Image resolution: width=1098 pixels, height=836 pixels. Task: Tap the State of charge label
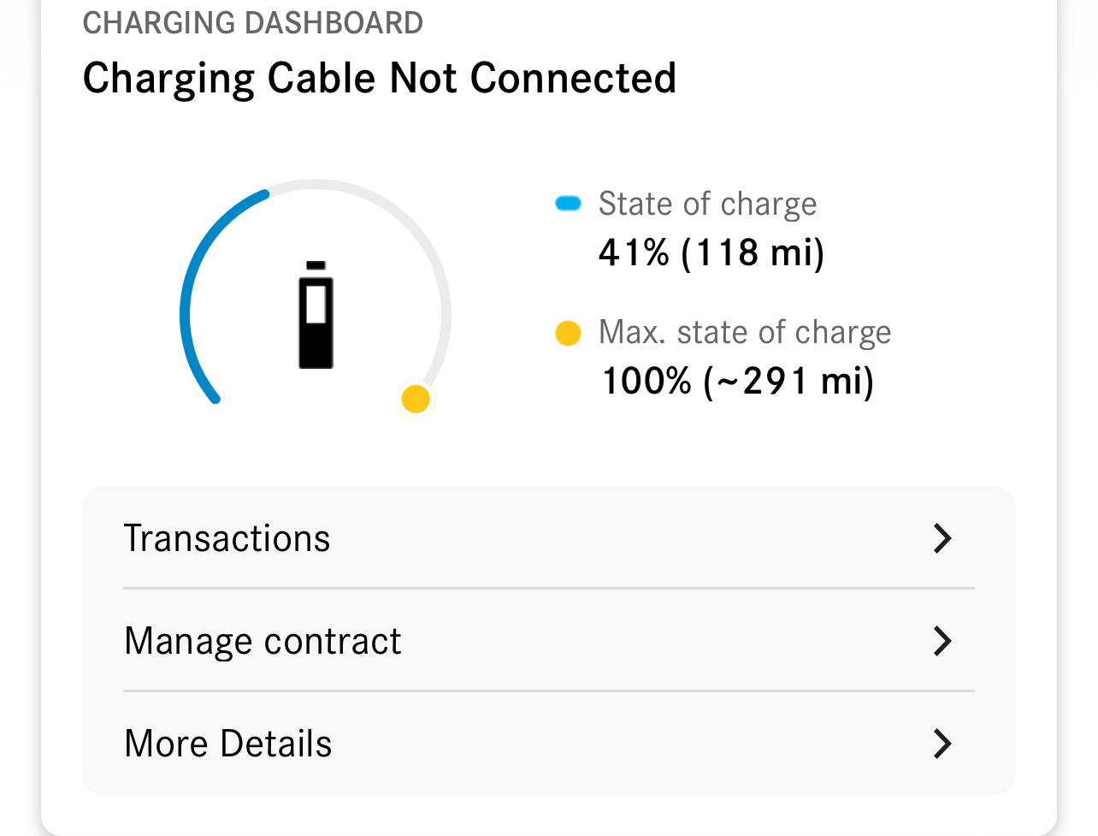pyautogui.click(x=707, y=204)
